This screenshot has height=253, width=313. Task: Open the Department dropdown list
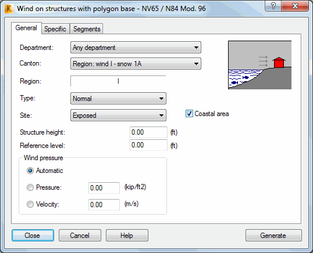[x=136, y=48]
